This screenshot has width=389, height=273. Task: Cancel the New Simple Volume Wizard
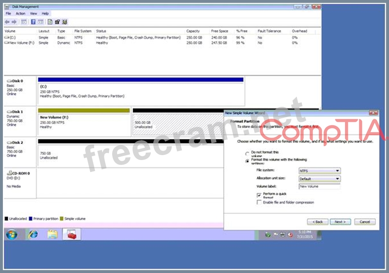pyautogui.click(x=365, y=222)
